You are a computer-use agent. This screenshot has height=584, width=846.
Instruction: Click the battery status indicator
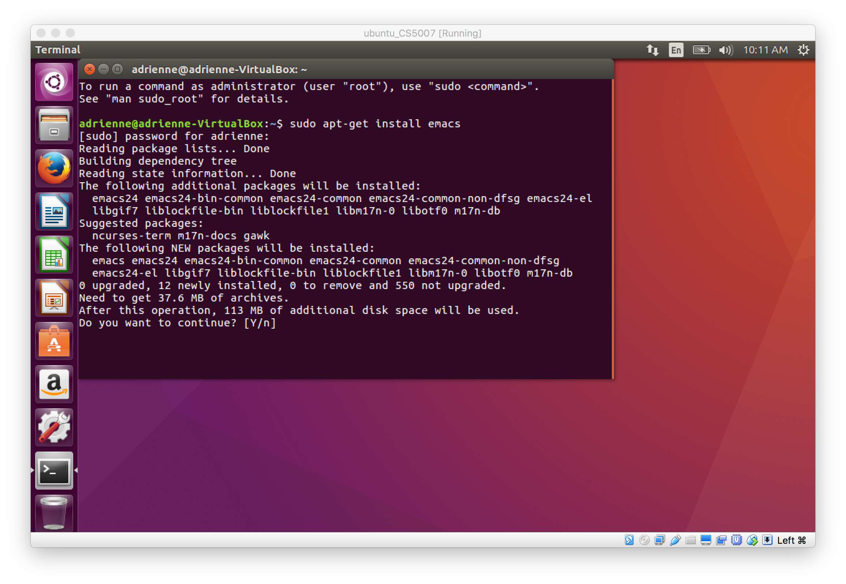(701, 50)
